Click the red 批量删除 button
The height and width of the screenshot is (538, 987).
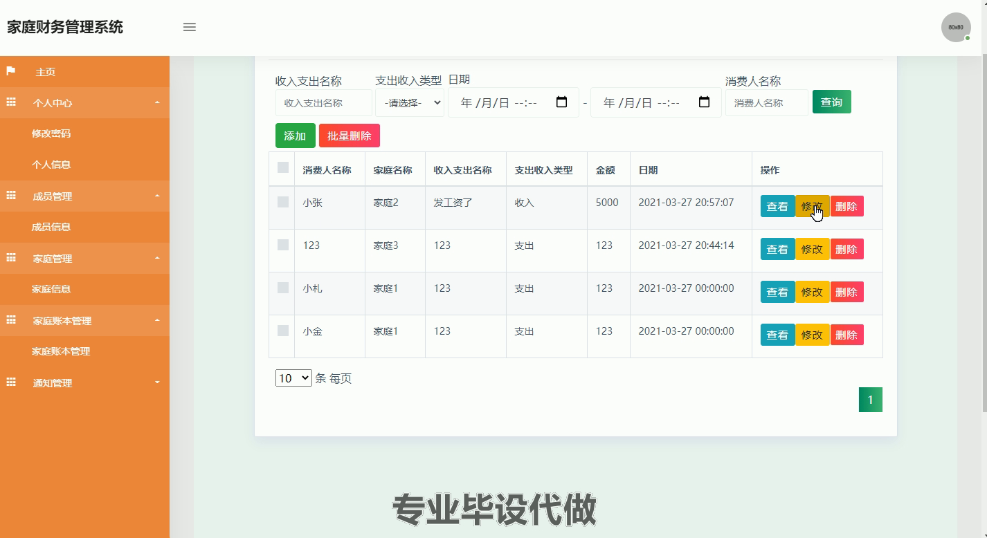click(x=350, y=136)
